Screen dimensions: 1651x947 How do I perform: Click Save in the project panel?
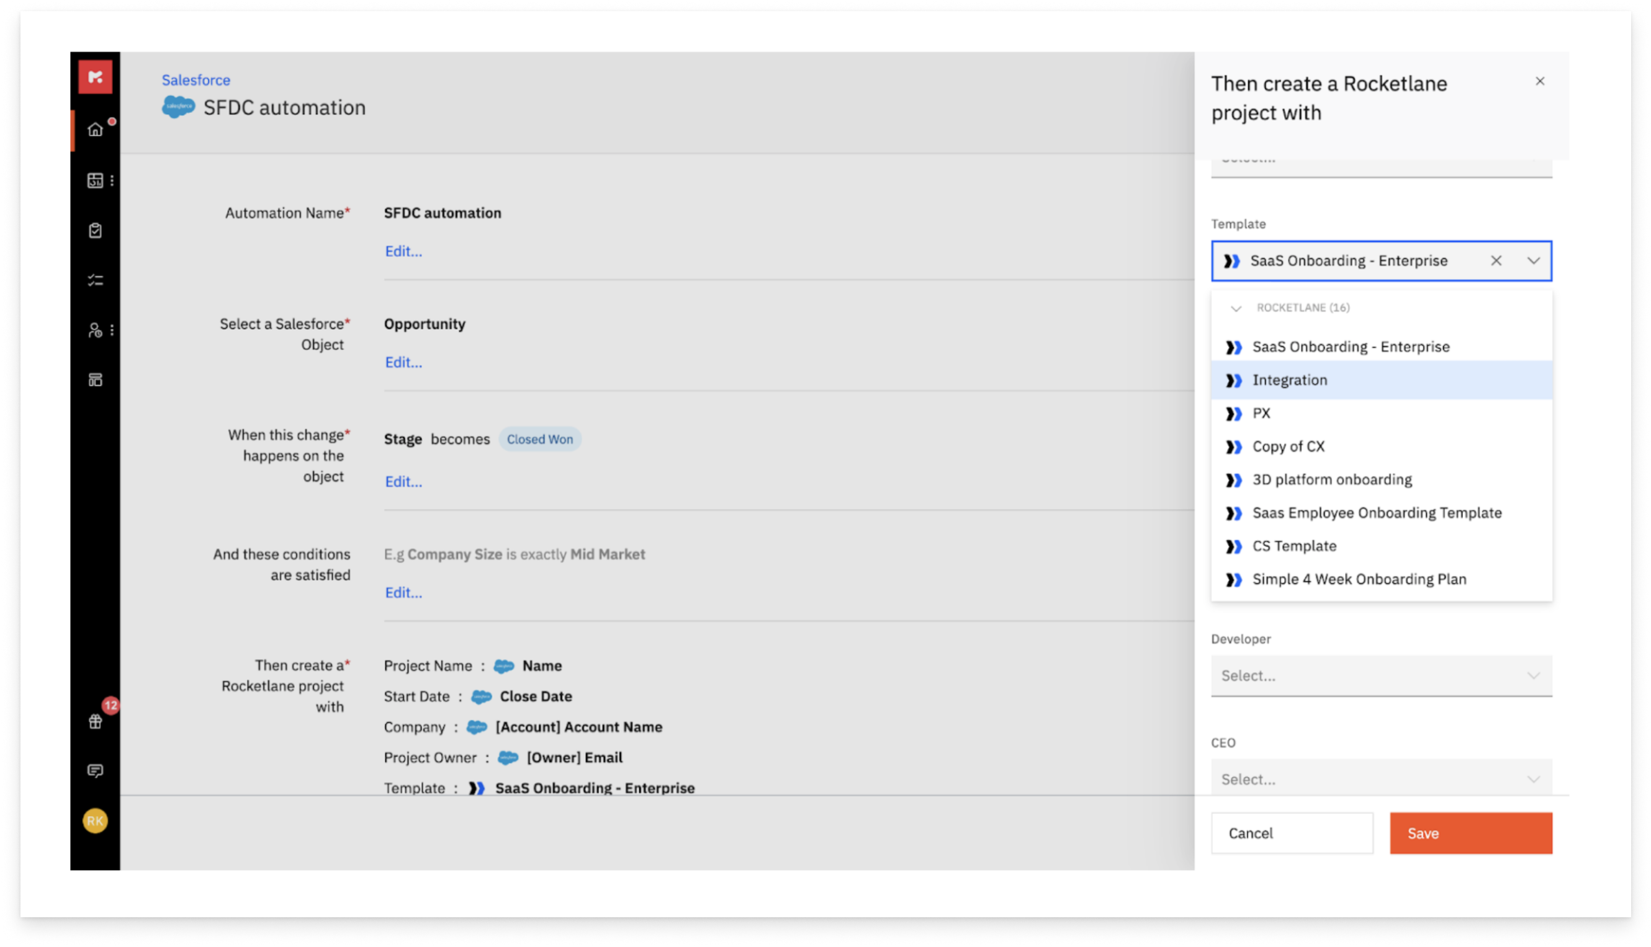point(1472,832)
